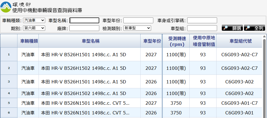Screen dimensions: 267x118
Task: Click the 車身或引擎碼 input field
Action: coord(202,20)
